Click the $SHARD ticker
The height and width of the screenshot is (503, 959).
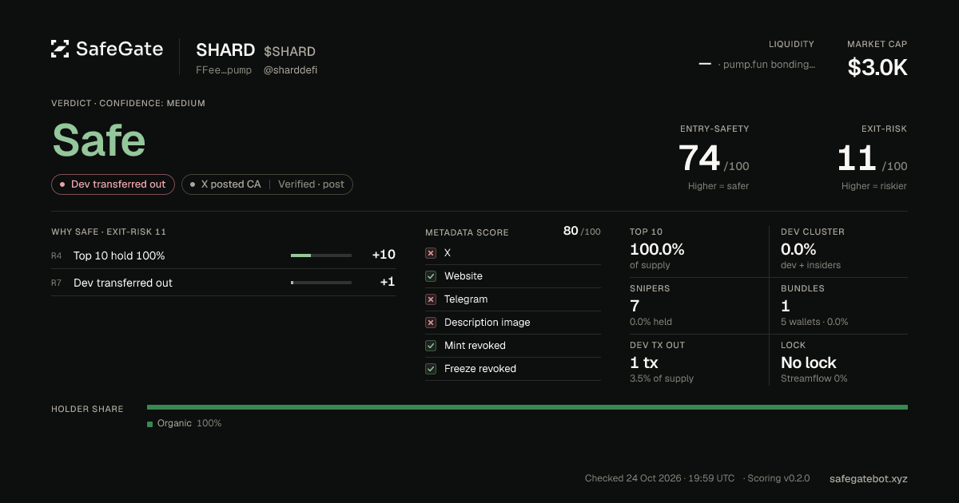289,51
